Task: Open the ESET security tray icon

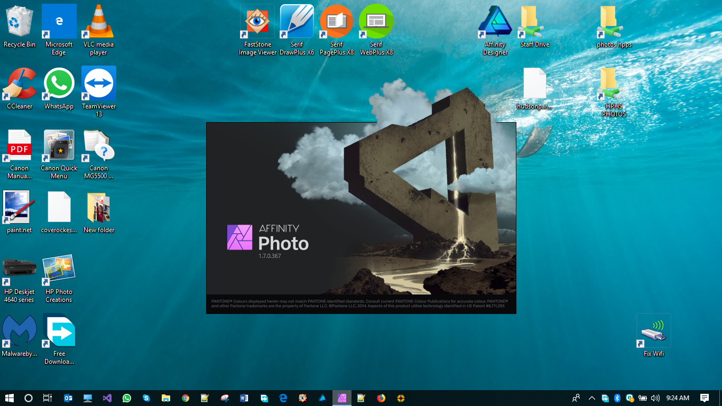Action: (630, 398)
